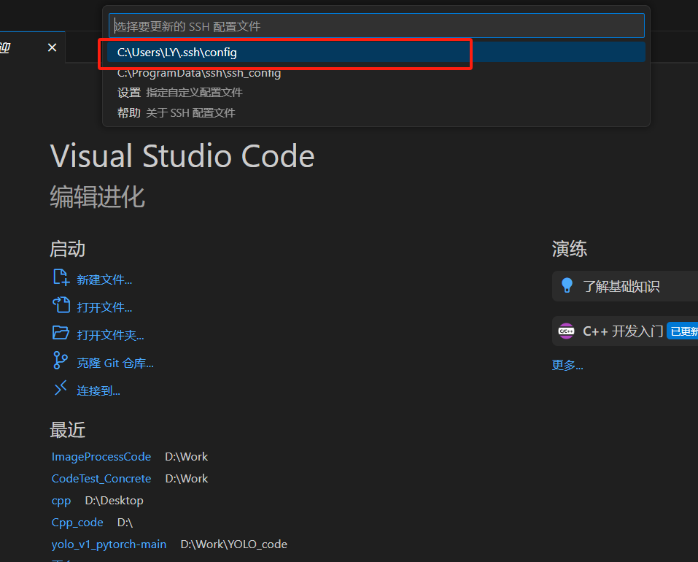Click the D:\Work\YOLO_code path text

pos(233,544)
